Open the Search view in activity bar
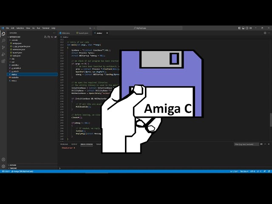This screenshot has width=272, height=204. pyautogui.click(x=3, y=41)
